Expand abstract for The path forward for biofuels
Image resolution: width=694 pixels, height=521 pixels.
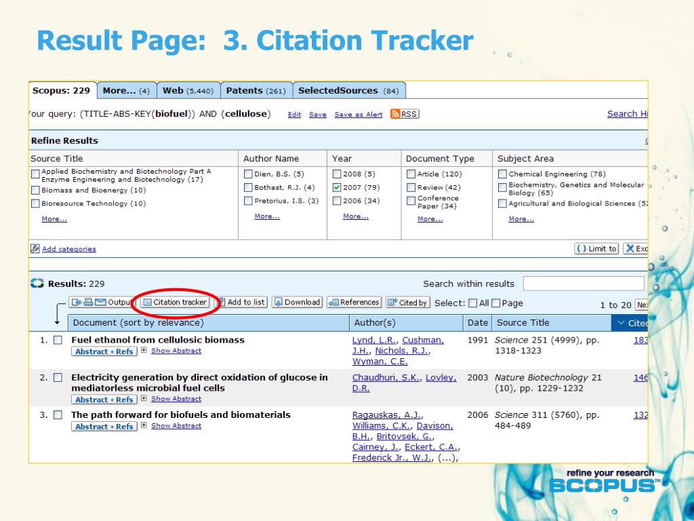(144, 425)
